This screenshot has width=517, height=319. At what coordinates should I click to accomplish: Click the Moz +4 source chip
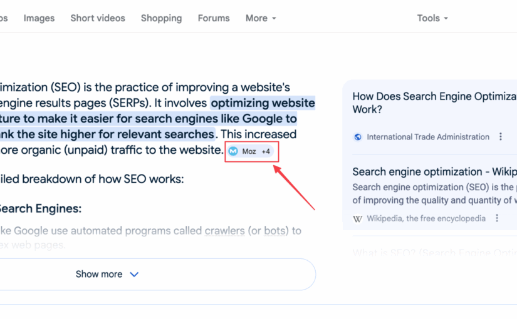click(x=250, y=151)
